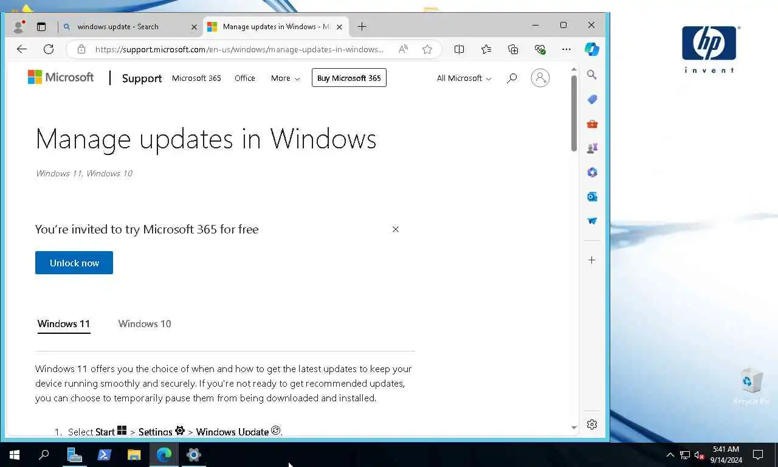Show hidden system tray icons chevron

670,455
